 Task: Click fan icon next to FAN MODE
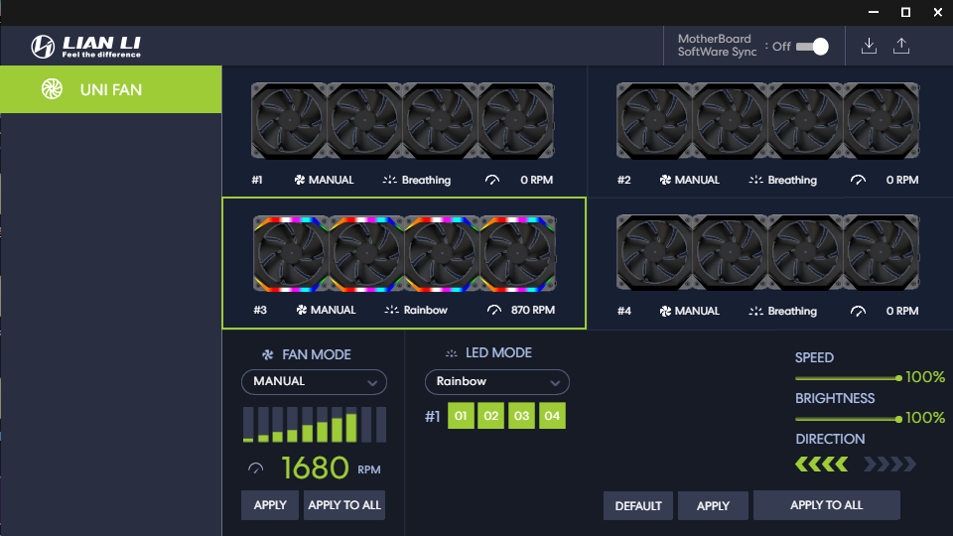267,355
